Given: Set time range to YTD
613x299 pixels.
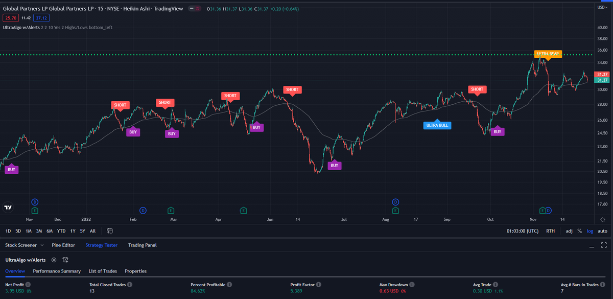Looking at the screenshot, I should tap(61, 231).
